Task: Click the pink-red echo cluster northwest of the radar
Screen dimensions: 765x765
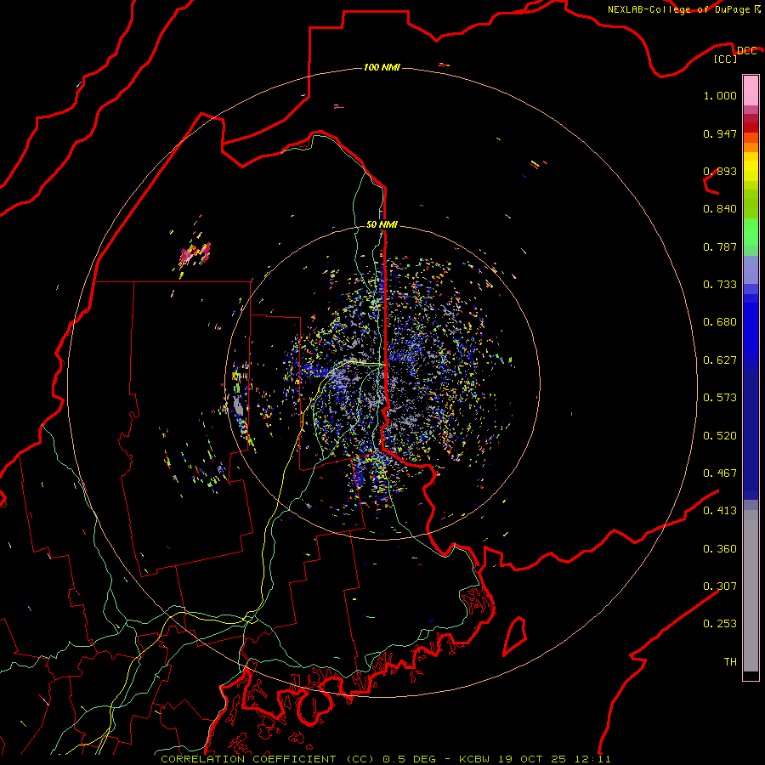Action: 195,254
